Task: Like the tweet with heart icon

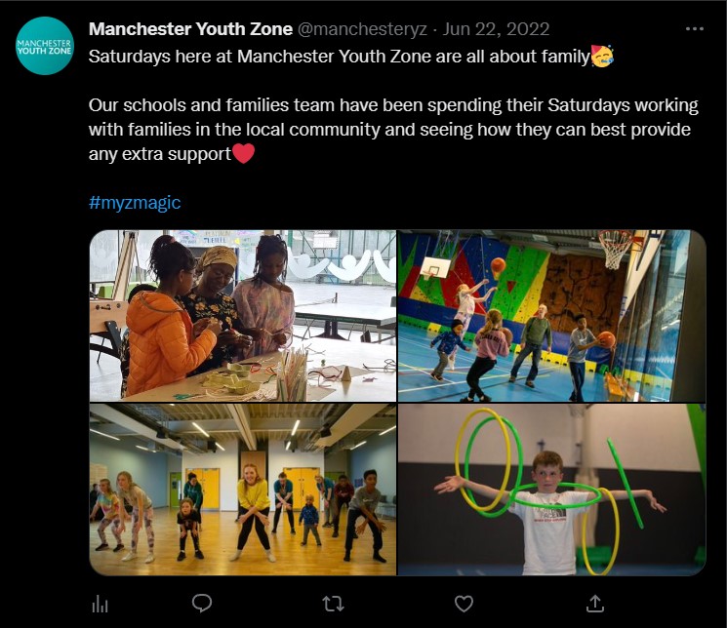Action: [x=464, y=604]
